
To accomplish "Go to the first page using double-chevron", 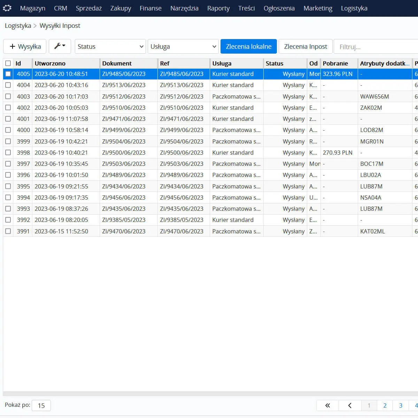I will coord(327,405).
